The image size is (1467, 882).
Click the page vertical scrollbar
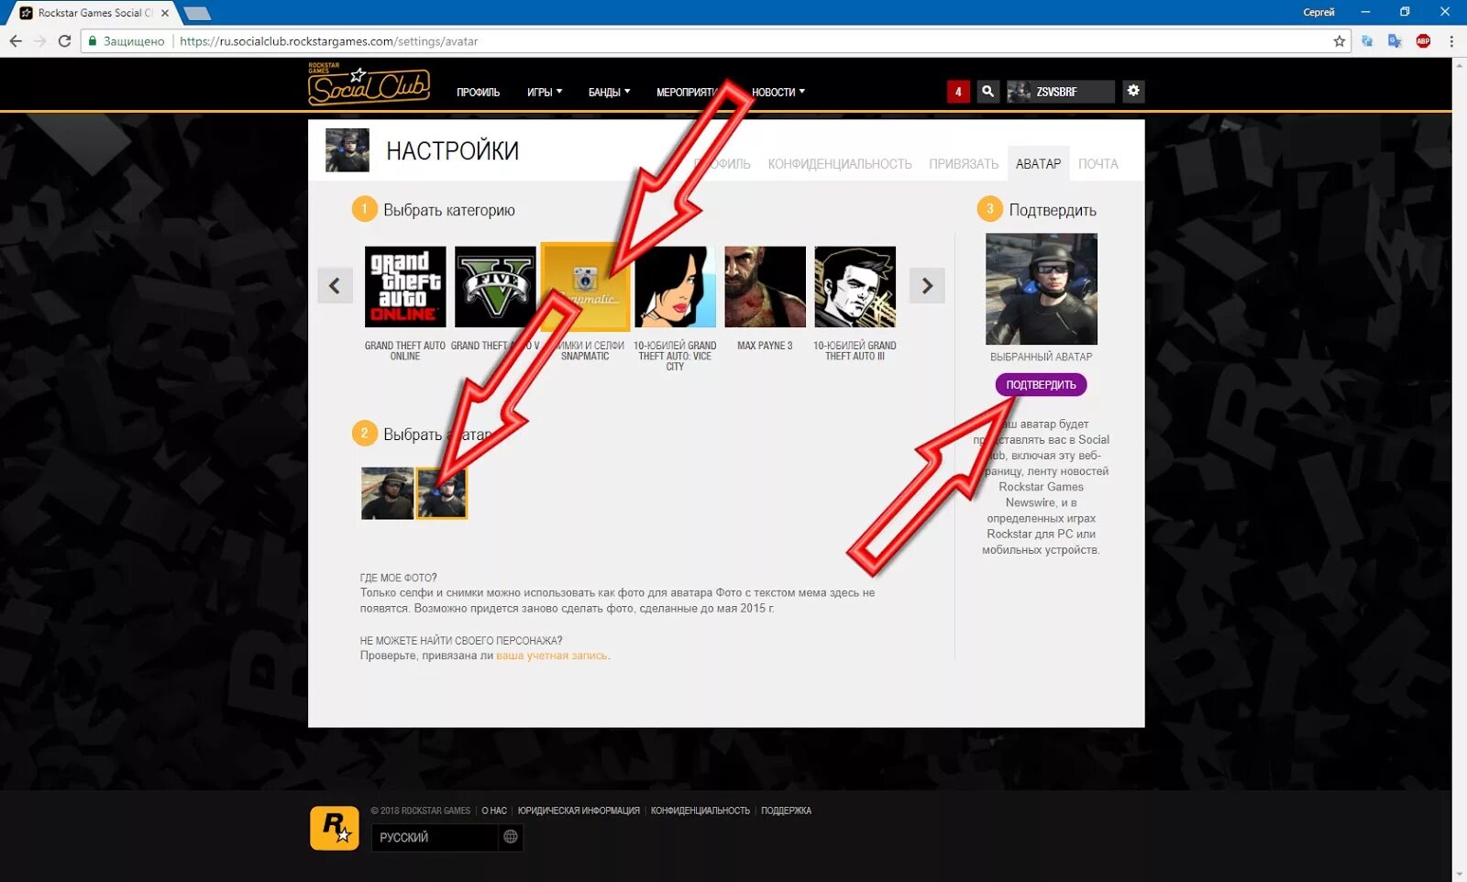[x=1459, y=469]
